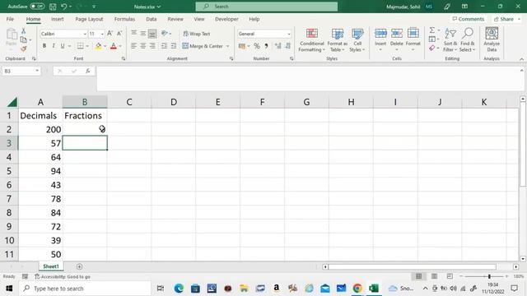
Task: Open Conditional Formatting menu
Action: click(x=312, y=40)
